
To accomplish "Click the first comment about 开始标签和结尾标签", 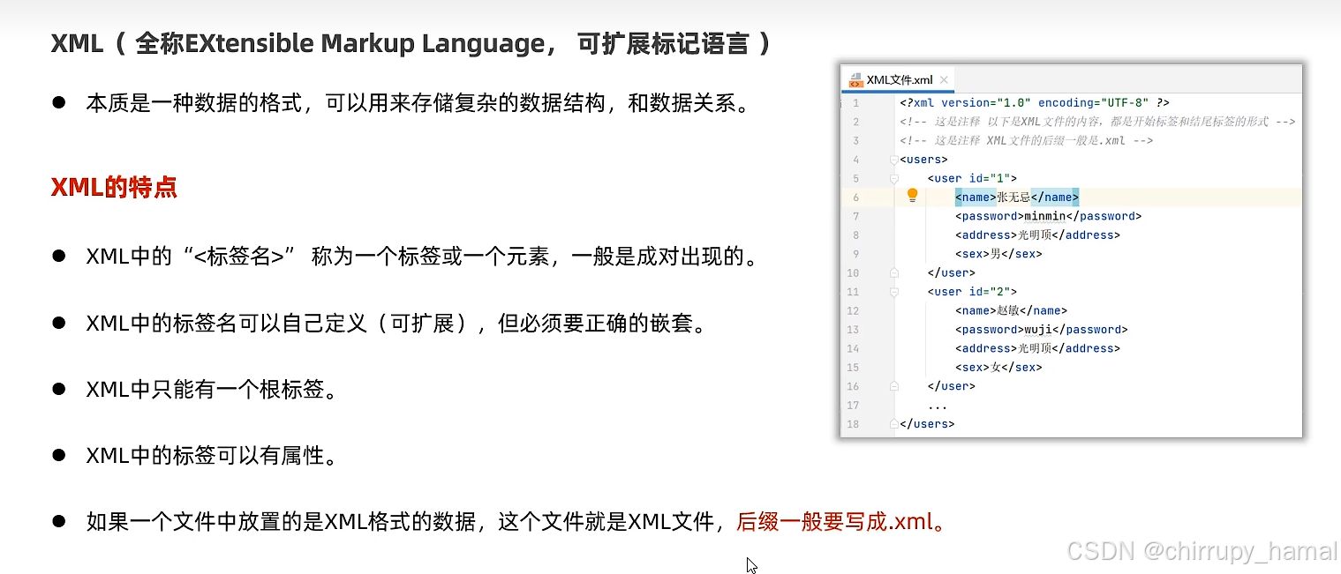I will pyautogui.click(x=1097, y=122).
